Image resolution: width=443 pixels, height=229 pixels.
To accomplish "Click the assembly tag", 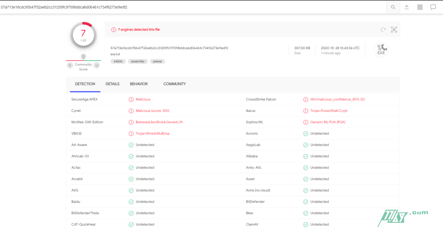I will point(138,61).
